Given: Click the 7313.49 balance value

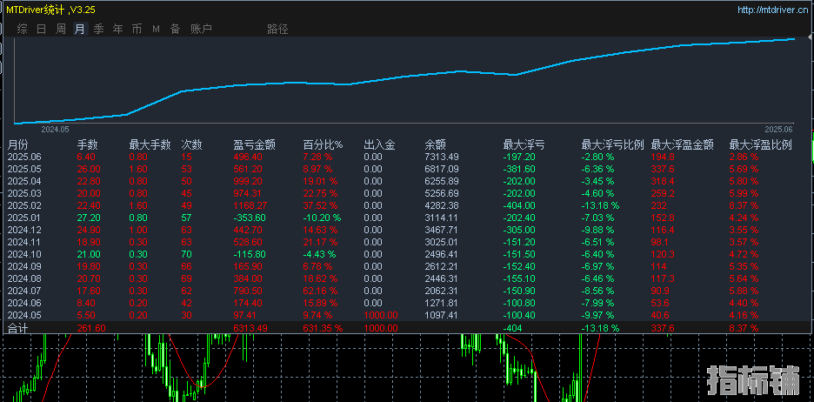Looking at the screenshot, I should (442, 157).
